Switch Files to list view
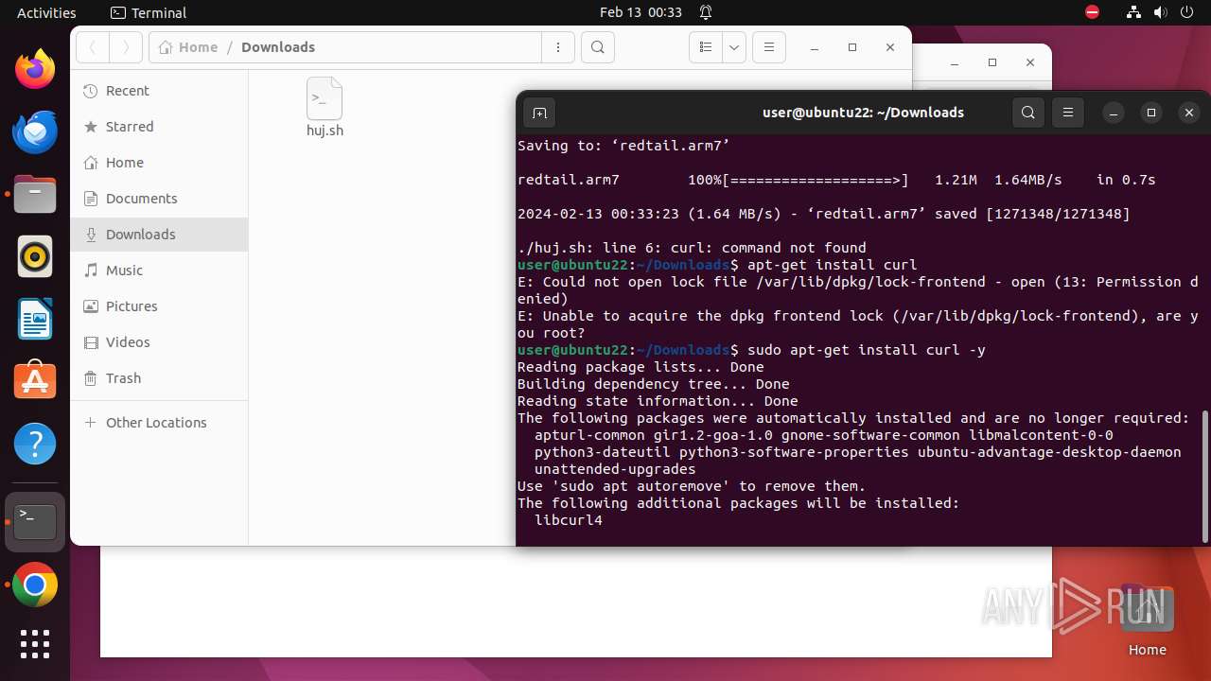Screen dimensions: 1211x681 click(705, 47)
